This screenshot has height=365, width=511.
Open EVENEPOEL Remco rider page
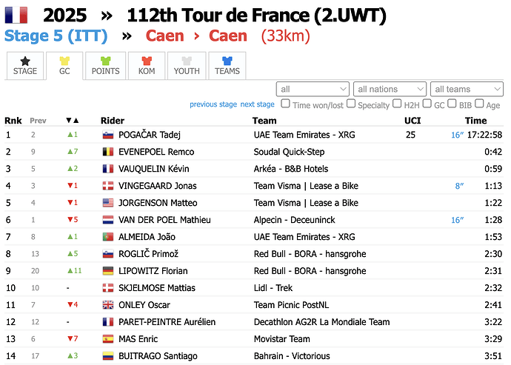[156, 152]
